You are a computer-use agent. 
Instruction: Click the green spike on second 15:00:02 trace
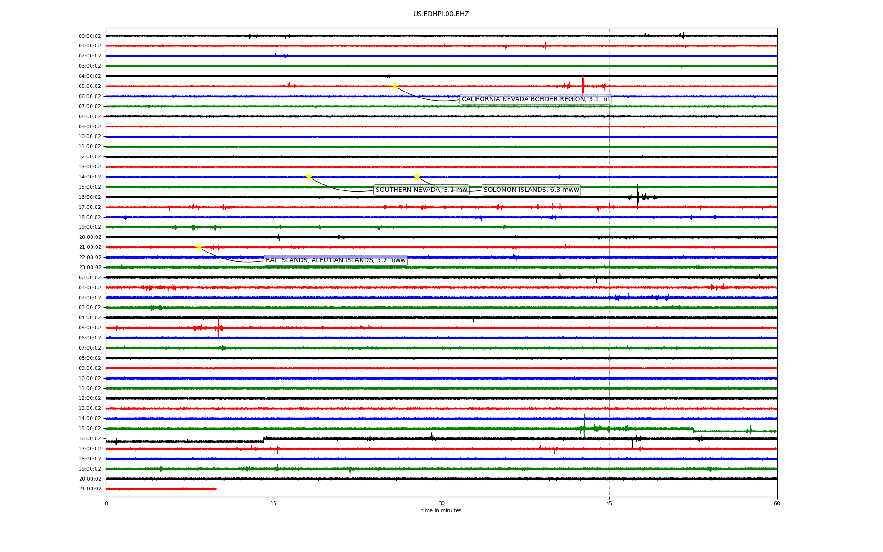585,426
